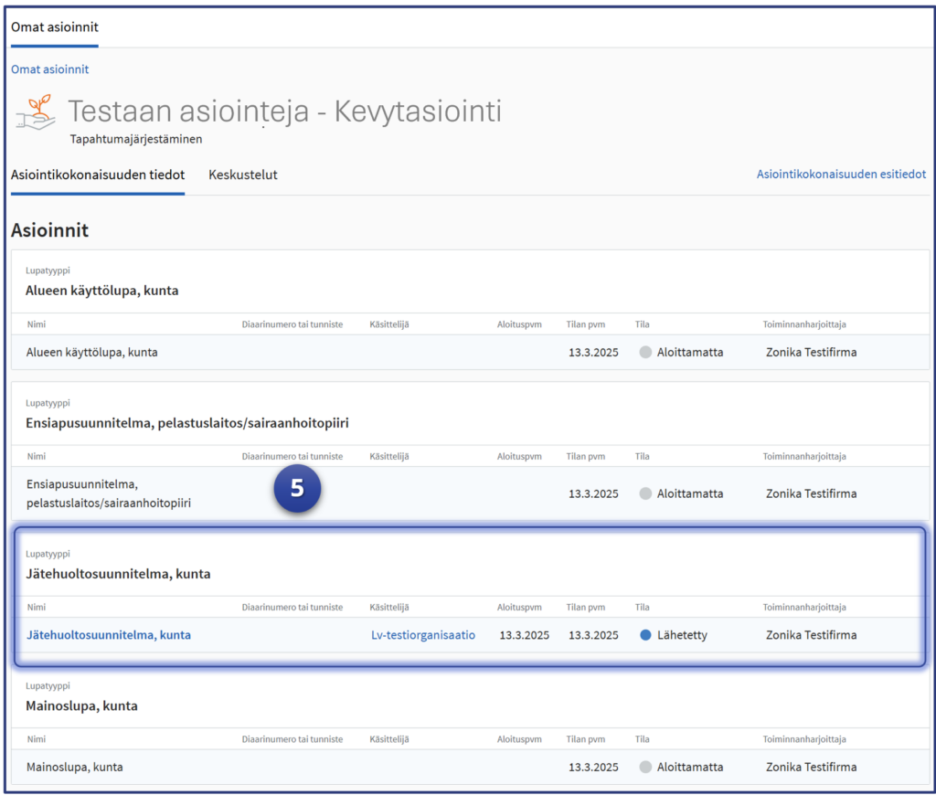The image size is (936, 795).
Task: Select the Mainoslupa, kunta row name
Action: click(75, 768)
